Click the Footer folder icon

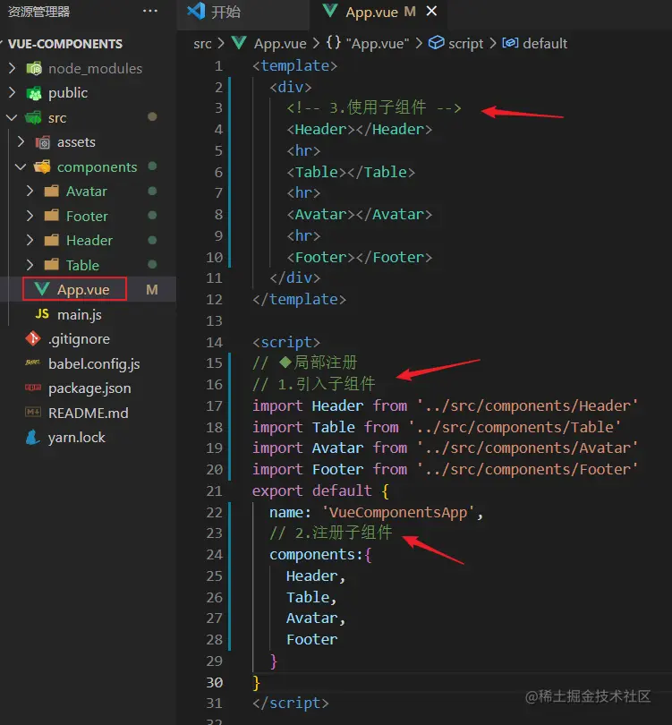pyautogui.click(x=51, y=216)
